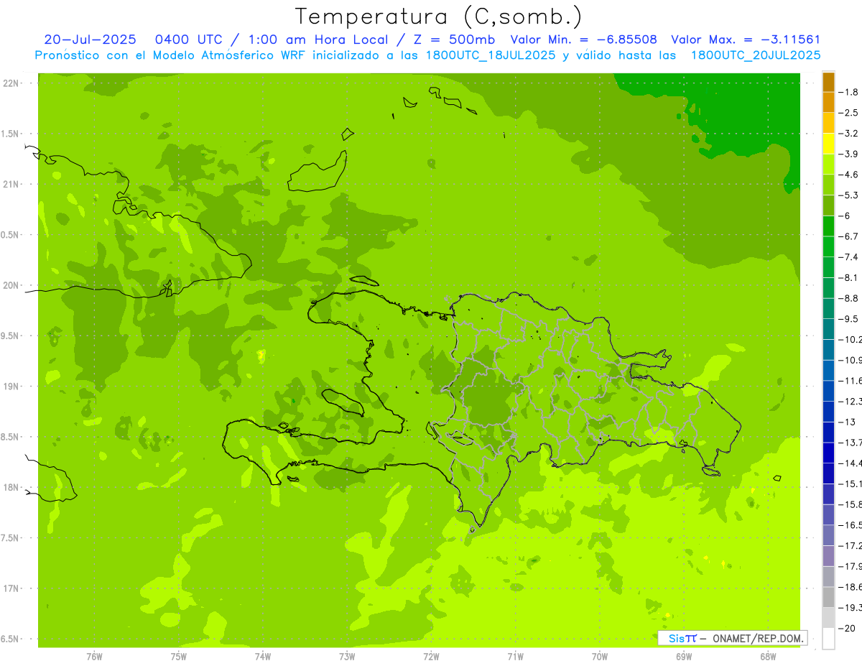862x666 pixels.
Task: Click the -13 colorbar label
Action: click(x=848, y=422)
